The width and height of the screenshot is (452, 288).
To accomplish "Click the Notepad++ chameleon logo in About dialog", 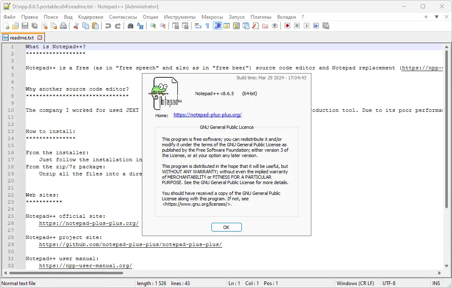I will pos(166,94).
